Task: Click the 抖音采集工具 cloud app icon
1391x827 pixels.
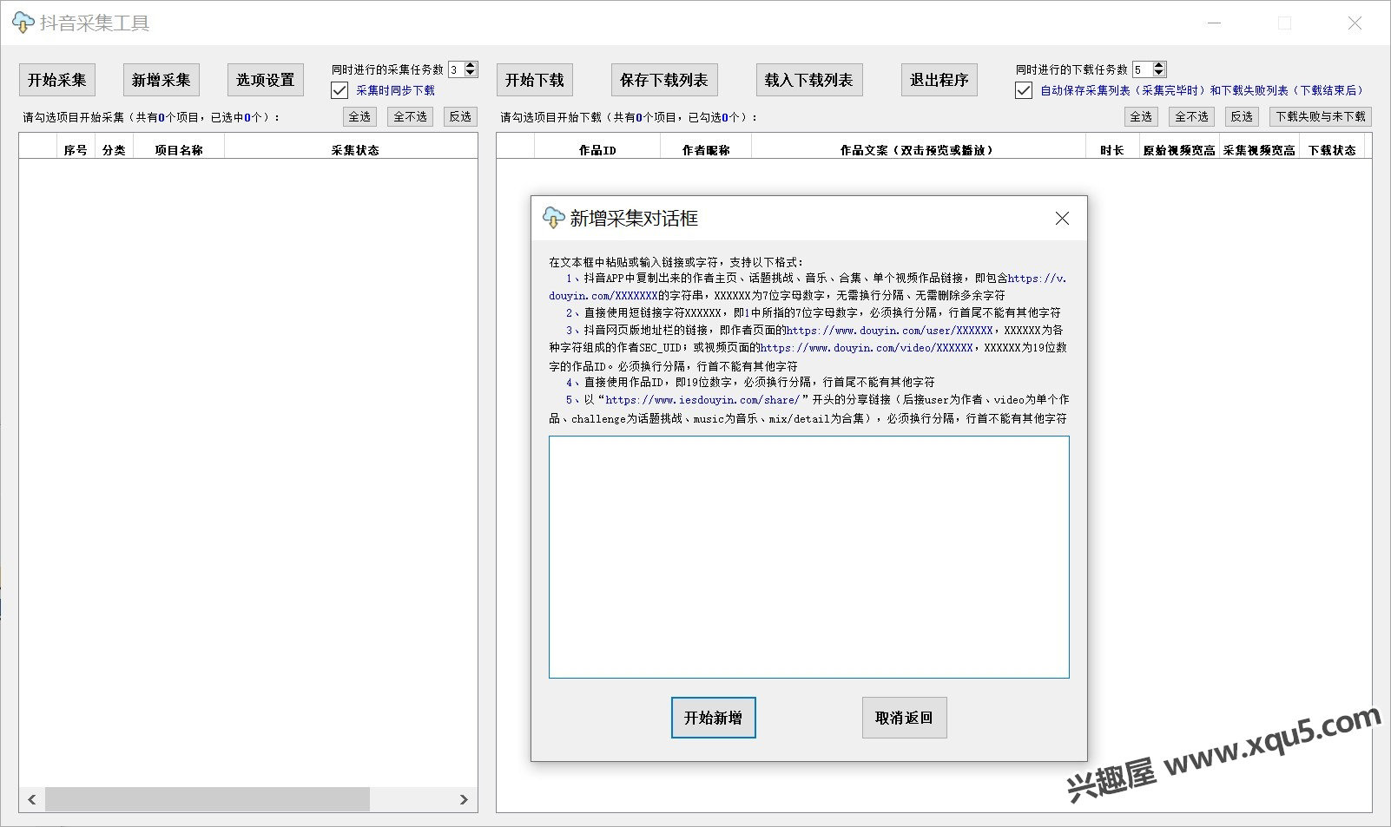Action: (x=23, y=23)
